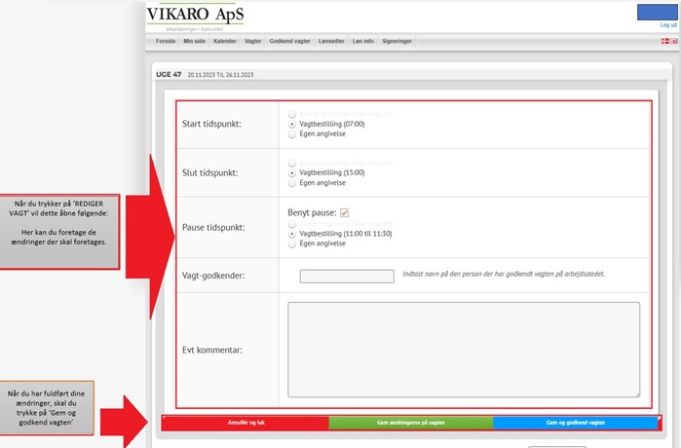Toggle the 'Benyt pause' checkbox
This screenshot has height=448, width=681.
click(344, 212)
